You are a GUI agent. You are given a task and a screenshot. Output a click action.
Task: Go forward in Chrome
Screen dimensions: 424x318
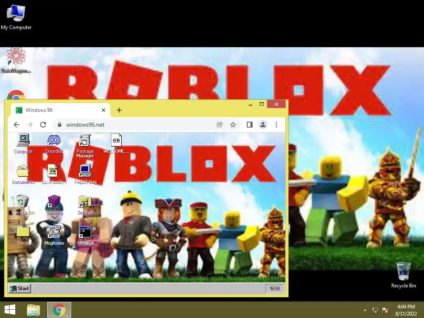point(30,125)
